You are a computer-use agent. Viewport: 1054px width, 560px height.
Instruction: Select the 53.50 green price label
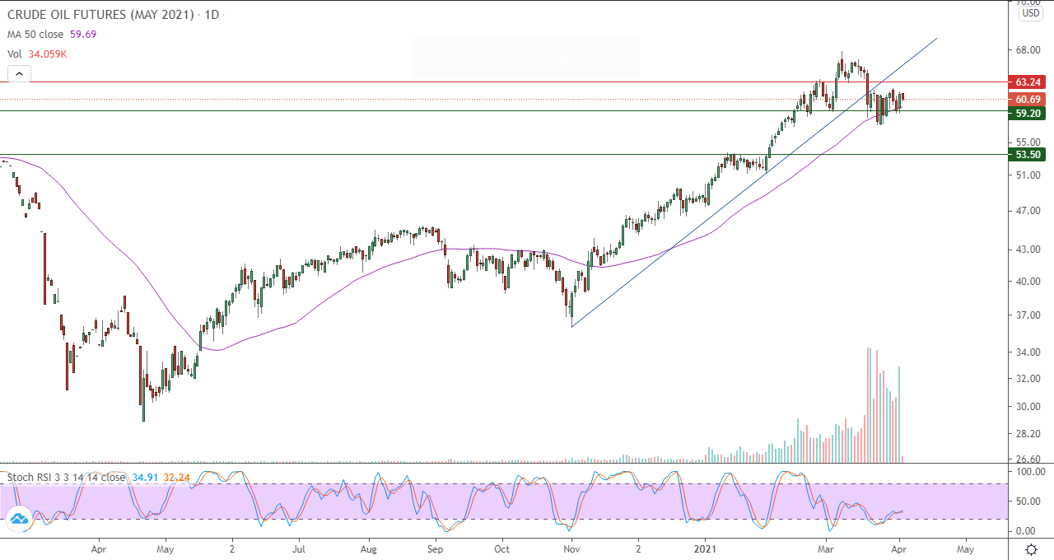click(1028, 154)
